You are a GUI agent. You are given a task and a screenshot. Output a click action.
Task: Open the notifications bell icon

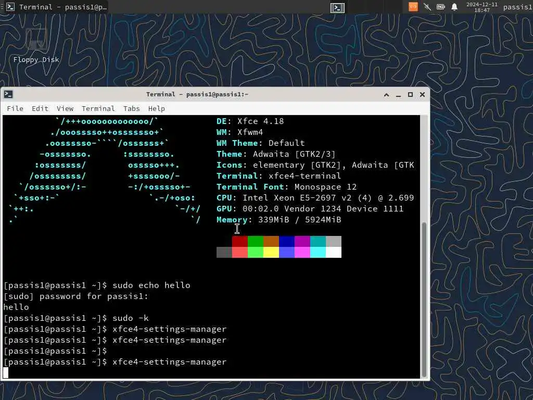click(454, 7)
